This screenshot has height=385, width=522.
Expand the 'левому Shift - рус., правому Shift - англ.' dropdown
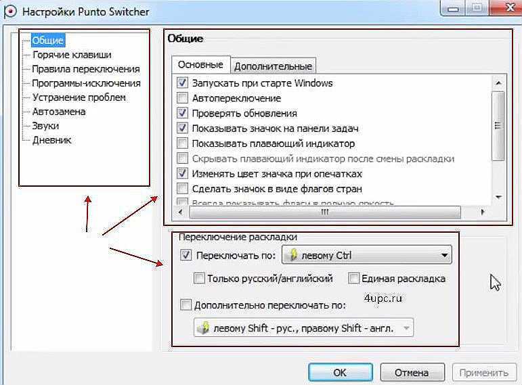coord(303,327)
